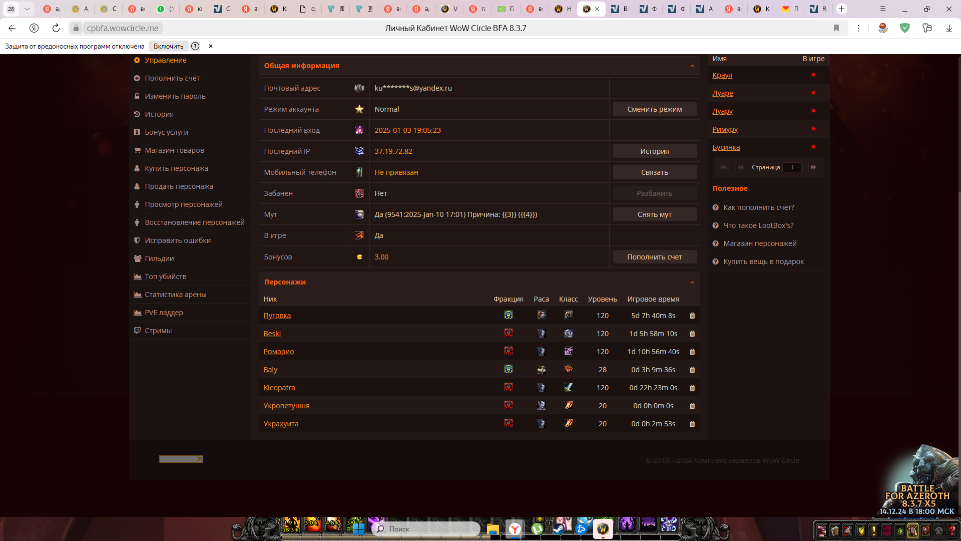Open Стримы in sidebar
This screenshot has width=961, height=541.
pos(191,331)
